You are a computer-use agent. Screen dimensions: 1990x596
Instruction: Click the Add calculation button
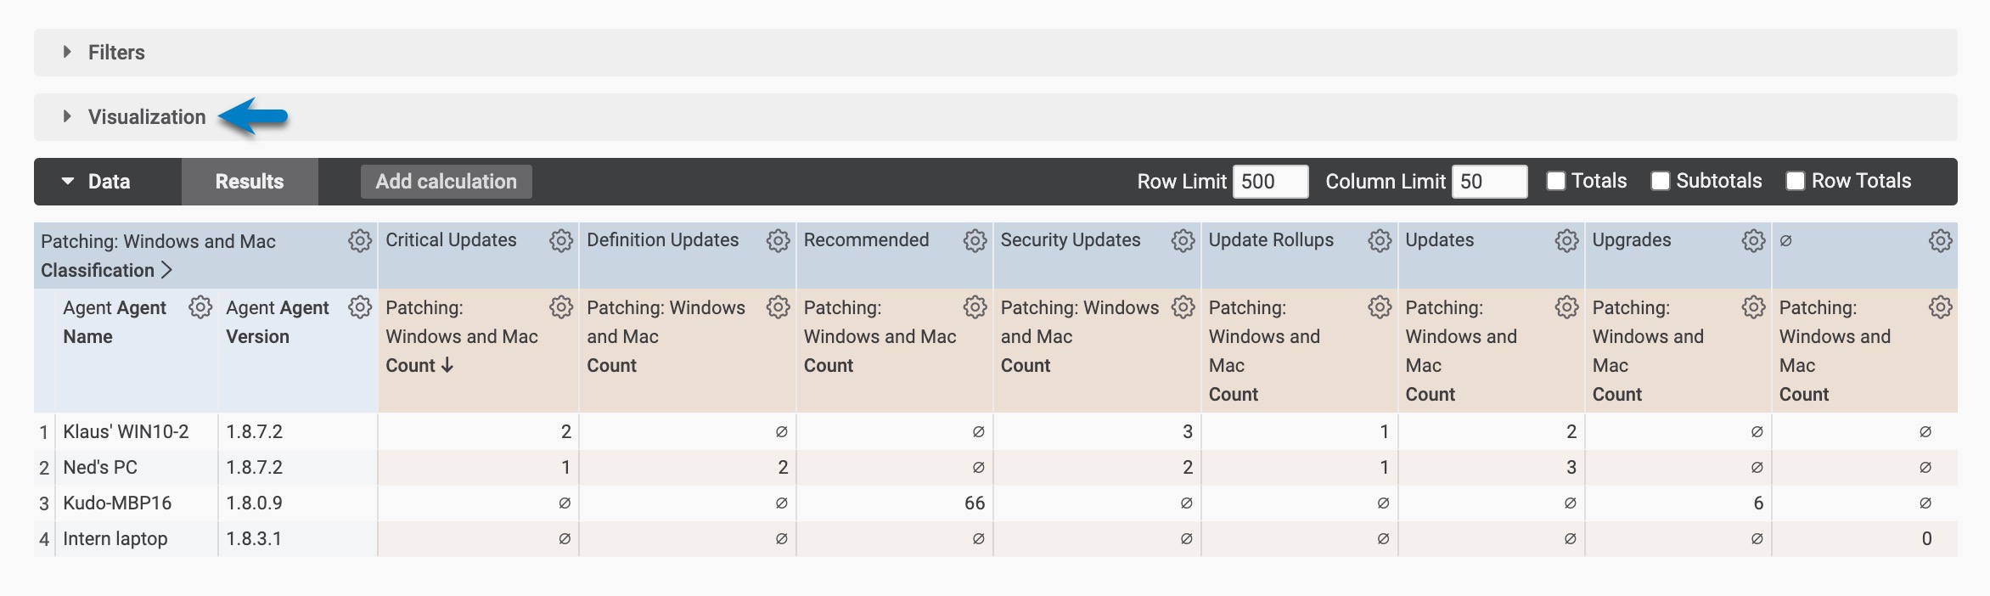447,182
